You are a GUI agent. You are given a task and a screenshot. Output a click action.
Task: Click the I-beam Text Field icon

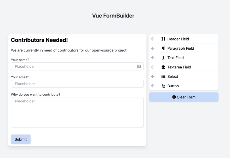163,58
